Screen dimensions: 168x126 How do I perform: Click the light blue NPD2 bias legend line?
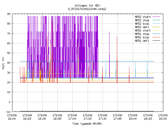tap(156, 24)
